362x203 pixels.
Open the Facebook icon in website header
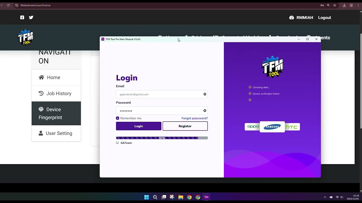tap(22, 17)
